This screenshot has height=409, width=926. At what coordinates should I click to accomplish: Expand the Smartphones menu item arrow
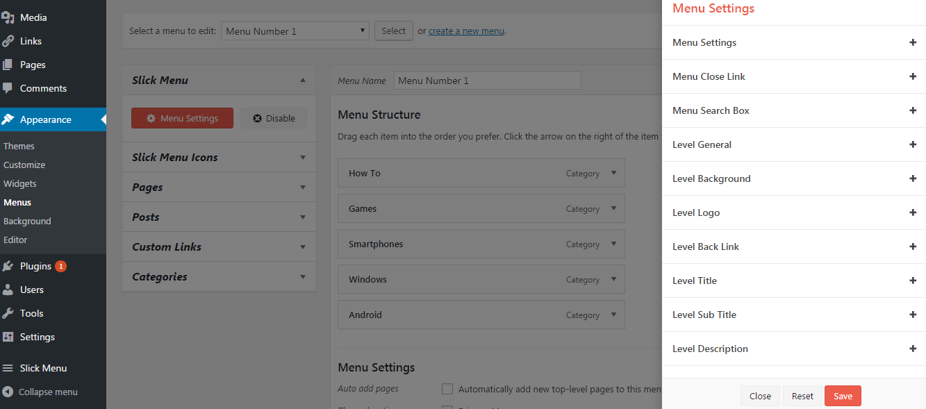(613, 244)
